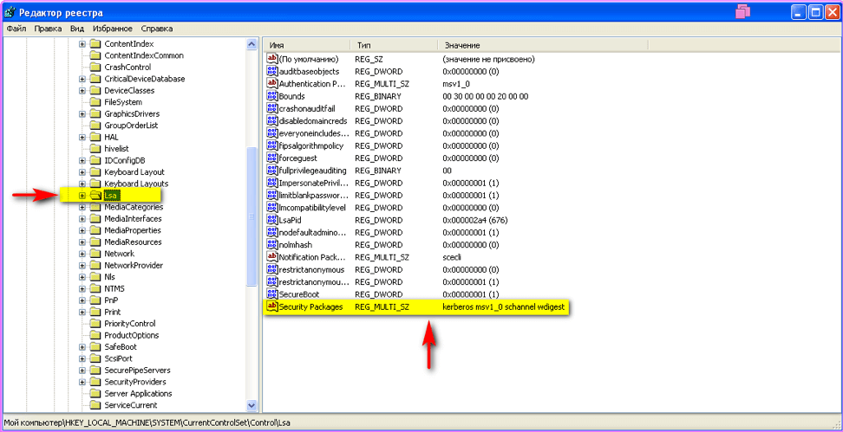Select the SecurePipeServers key
This screenshot has height=432, width=843.
[x=137, y=371]
